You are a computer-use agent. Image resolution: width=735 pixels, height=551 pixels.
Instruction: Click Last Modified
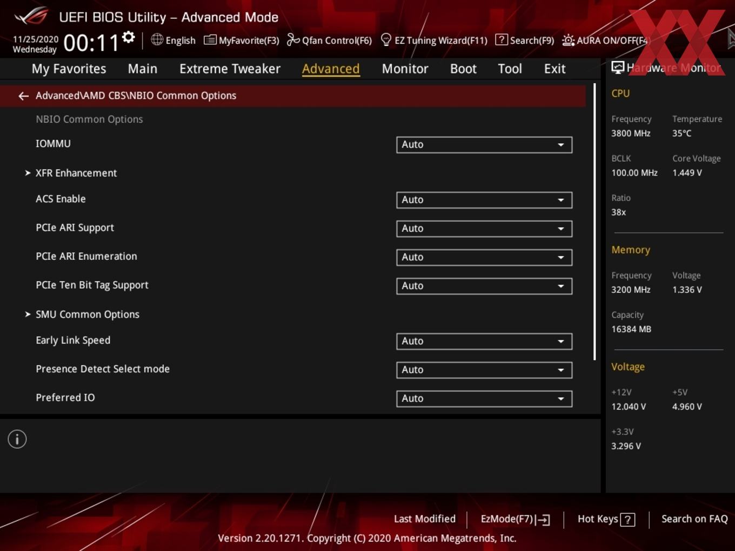click(x=425, y=519)
